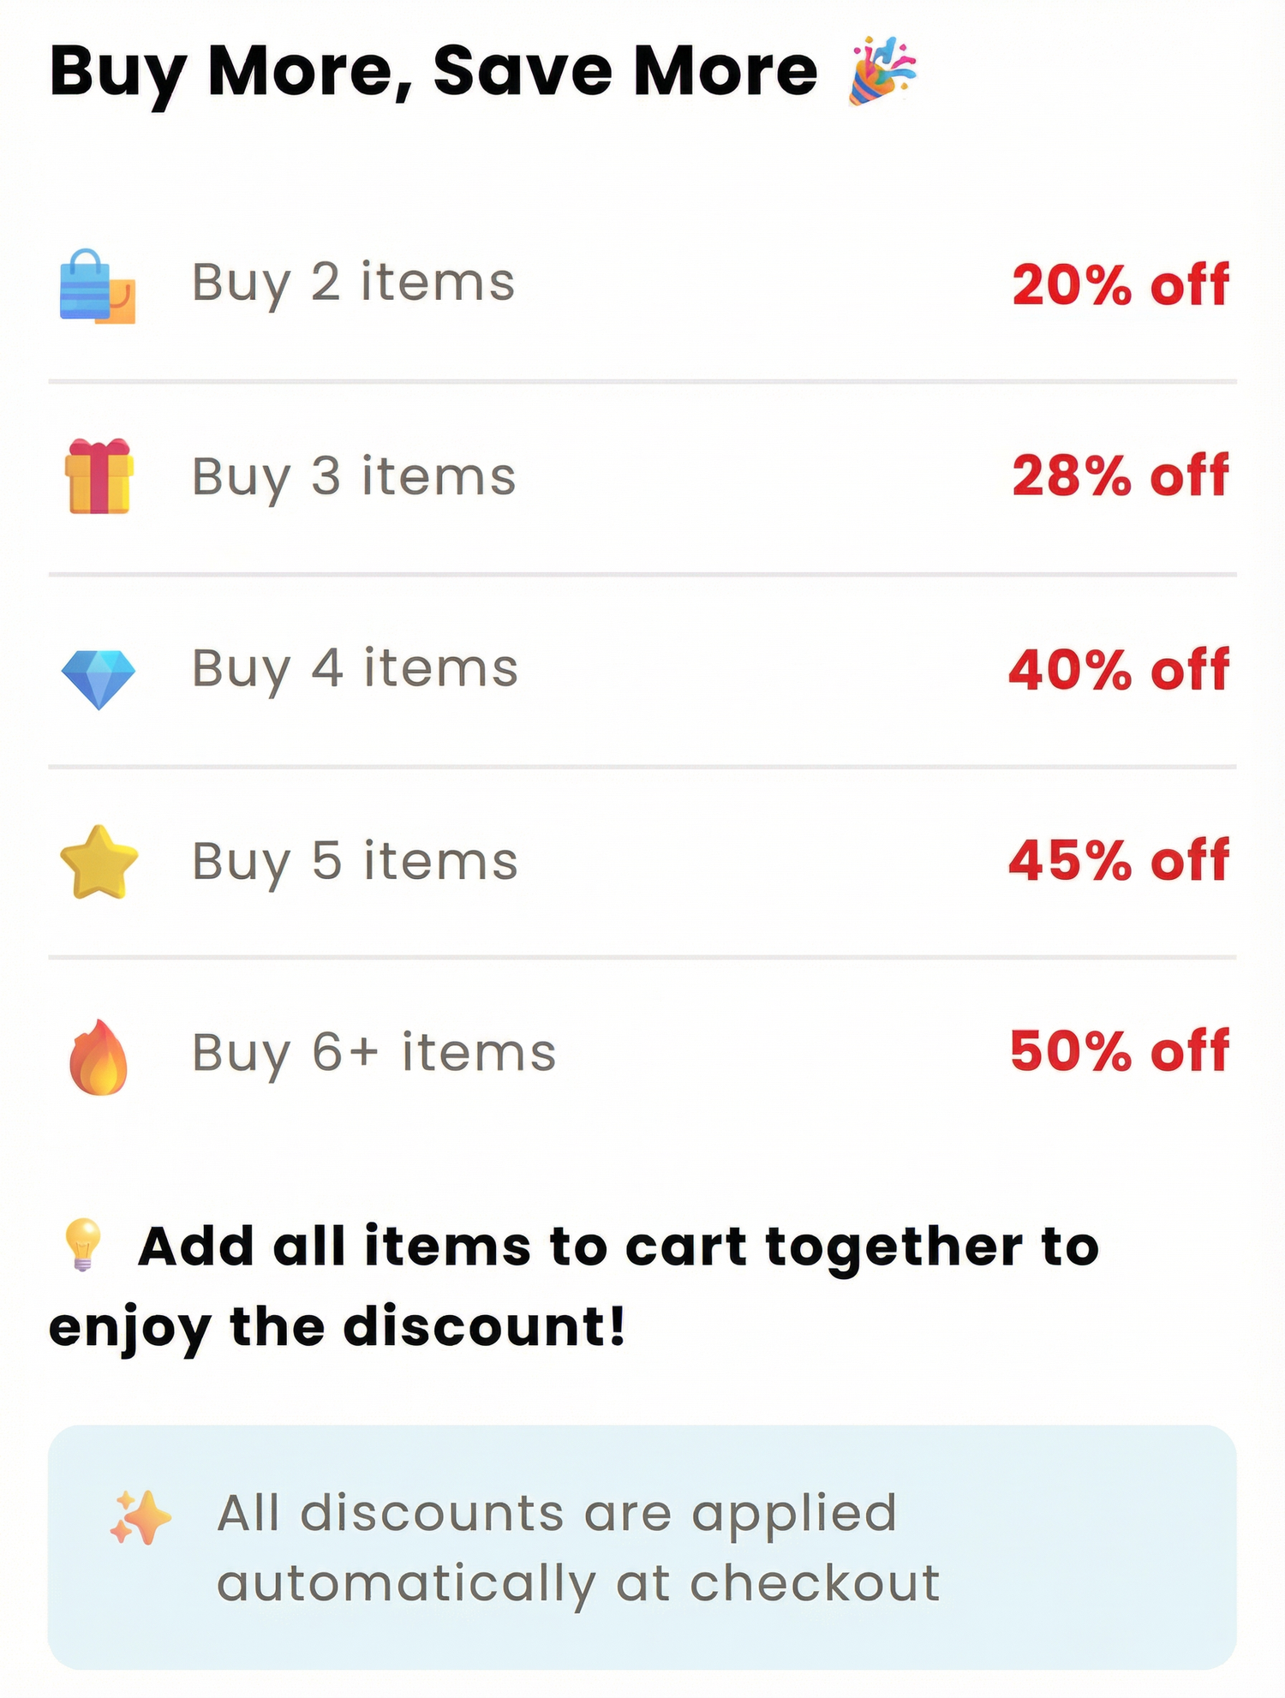
Task: Select the "Buy 5 items" label
Action: [x=355, y=862]
